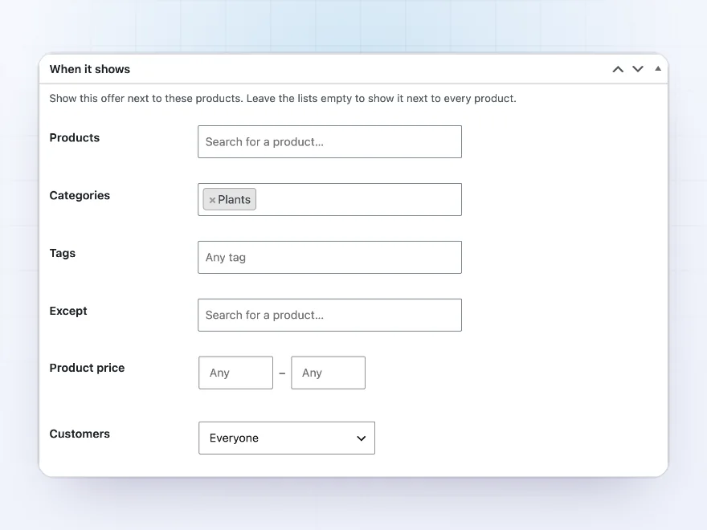The height and width of the screenshot is (530, 707).
Task: Move the 'When it shows' panel up
Action: pos(618,69)
